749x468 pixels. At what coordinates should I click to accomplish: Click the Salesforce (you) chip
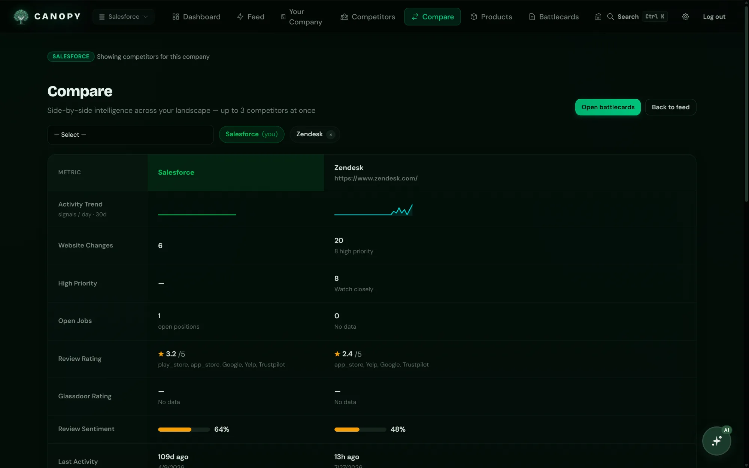(252, 134)
